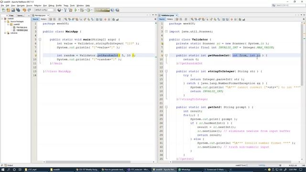Collapse the Source Packages tree node

click(x=5, y=21)
